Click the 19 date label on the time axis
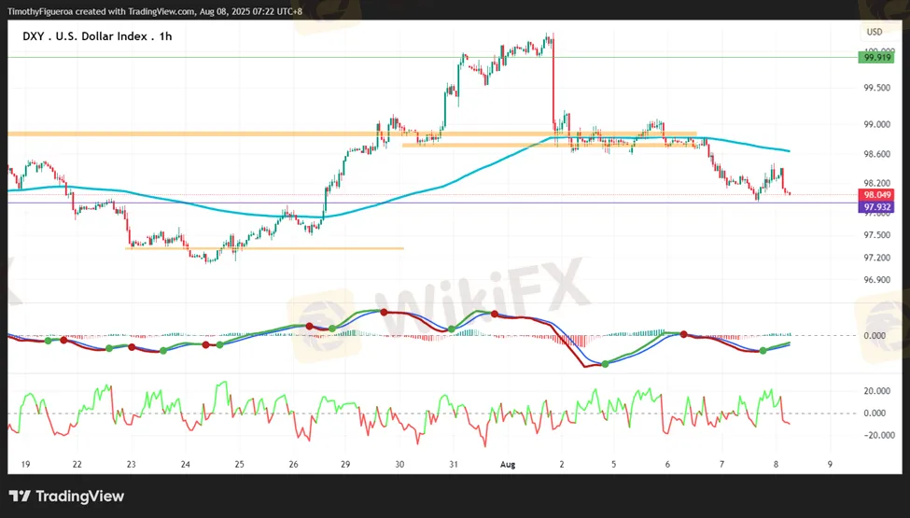 coord(25,464)
